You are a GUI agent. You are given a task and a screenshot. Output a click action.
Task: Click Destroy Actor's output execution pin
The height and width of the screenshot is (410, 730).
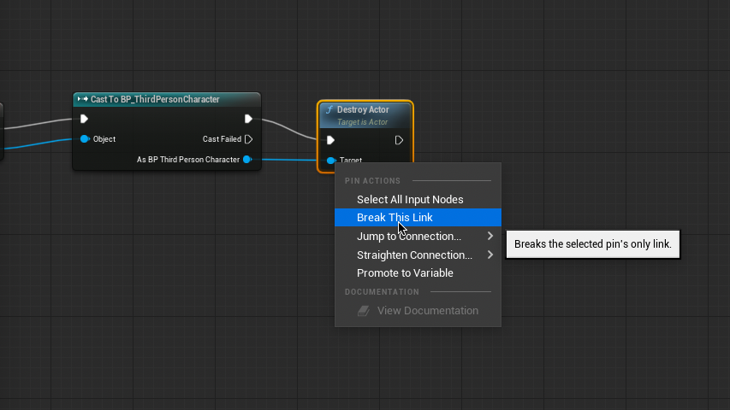click(x=399, y=140)
